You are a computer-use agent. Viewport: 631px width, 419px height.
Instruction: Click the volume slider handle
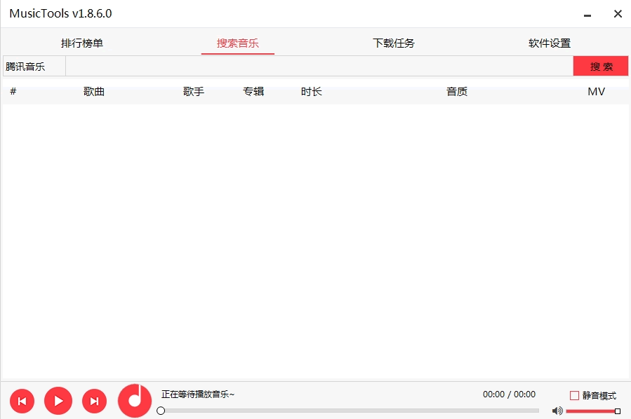618,411
